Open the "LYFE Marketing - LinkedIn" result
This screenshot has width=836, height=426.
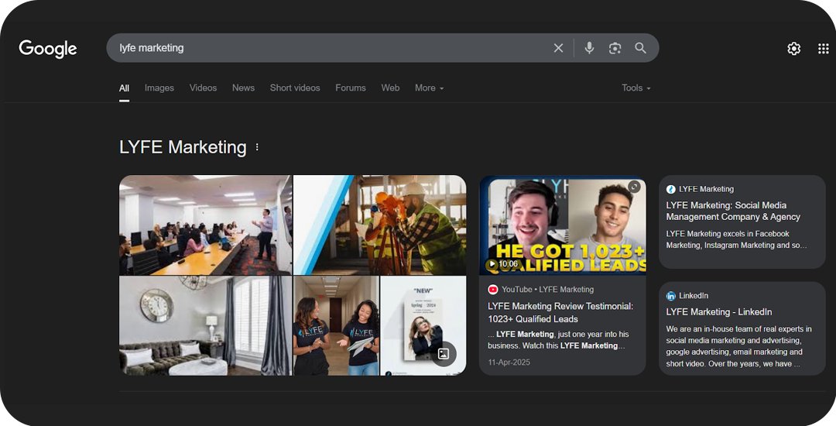(718, 312)
